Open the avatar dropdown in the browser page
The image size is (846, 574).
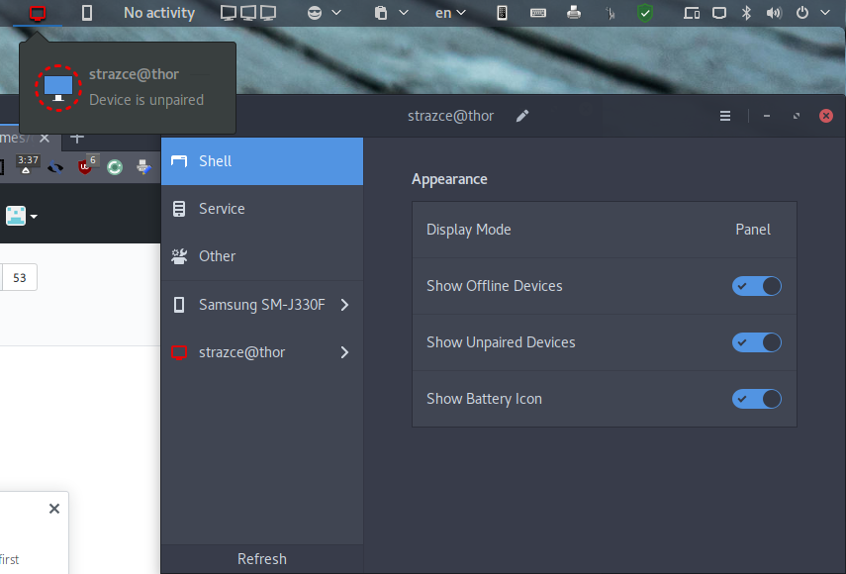[x=22, y=217]
